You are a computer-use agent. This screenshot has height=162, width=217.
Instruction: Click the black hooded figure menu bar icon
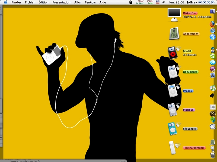click(131, 2)
